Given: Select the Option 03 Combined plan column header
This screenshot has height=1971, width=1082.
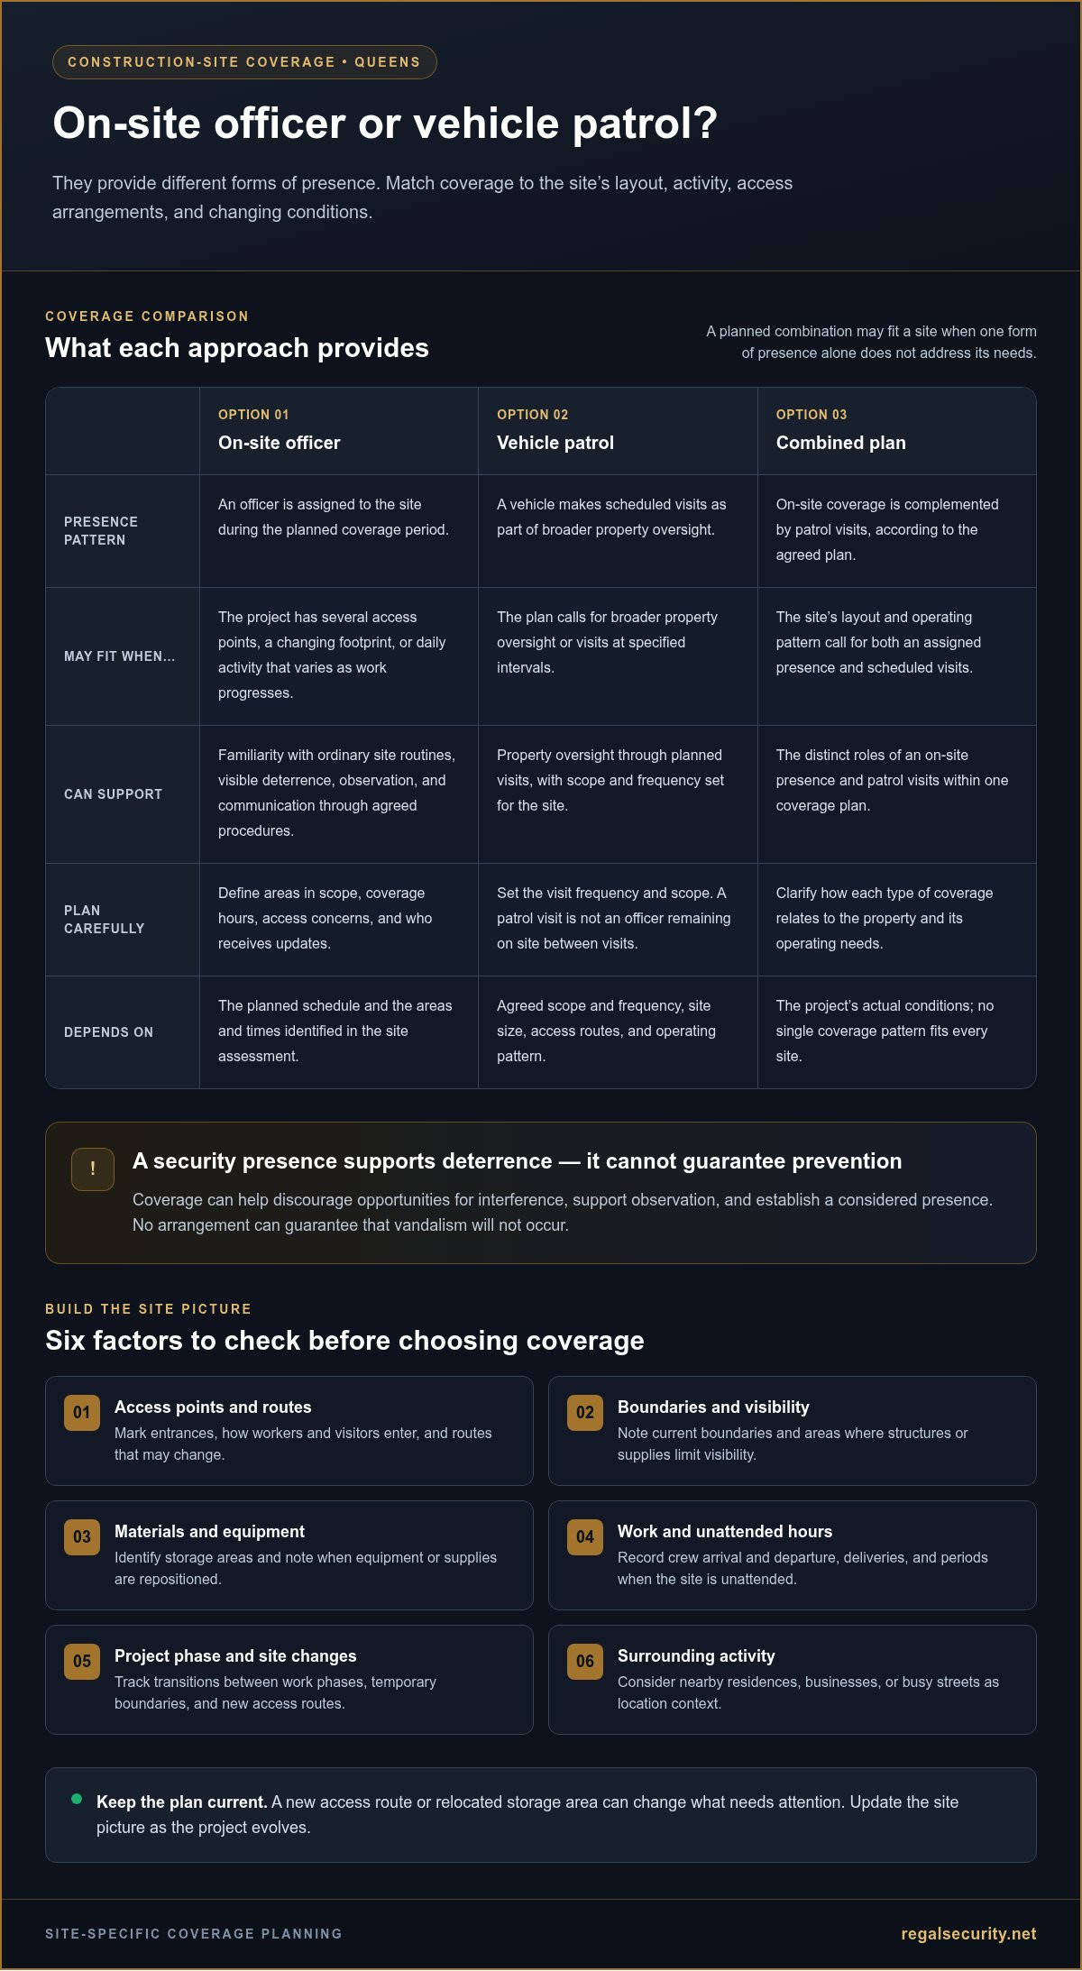Looking at the screenshot, I should click(x=897, y=431).
